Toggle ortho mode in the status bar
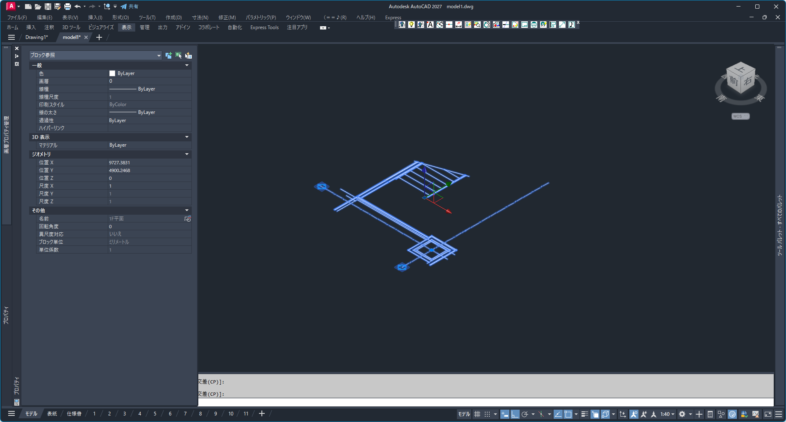 point(515,414)
